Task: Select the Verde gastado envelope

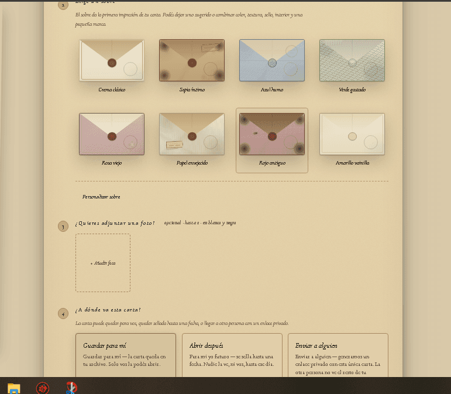Action: click(352, 60)
